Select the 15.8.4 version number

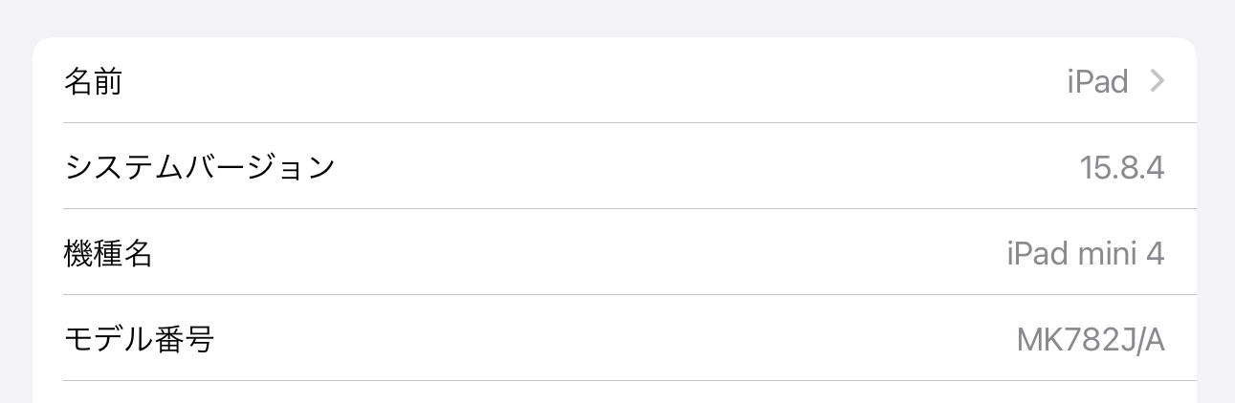[x=1121, y=168]
